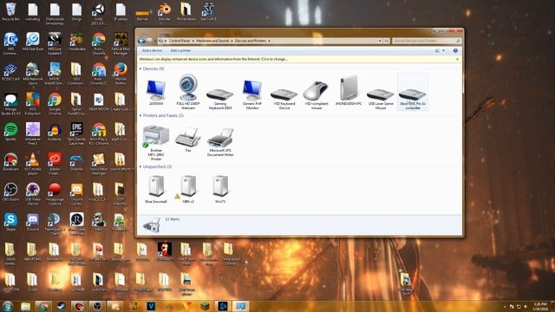Screen dimensions: 555x312
Task: Select the Google Chrome desktop shortcut
Action: [x=55, y=103]
